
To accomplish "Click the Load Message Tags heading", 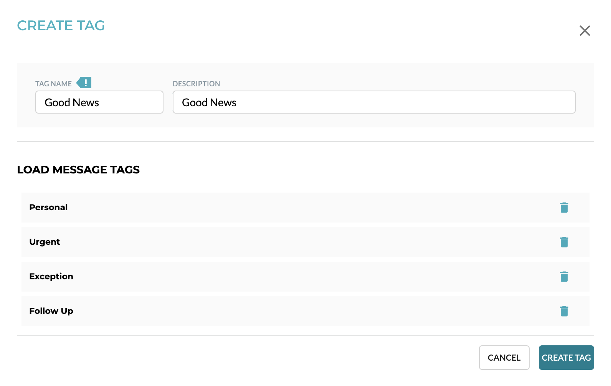I will 78,170.
